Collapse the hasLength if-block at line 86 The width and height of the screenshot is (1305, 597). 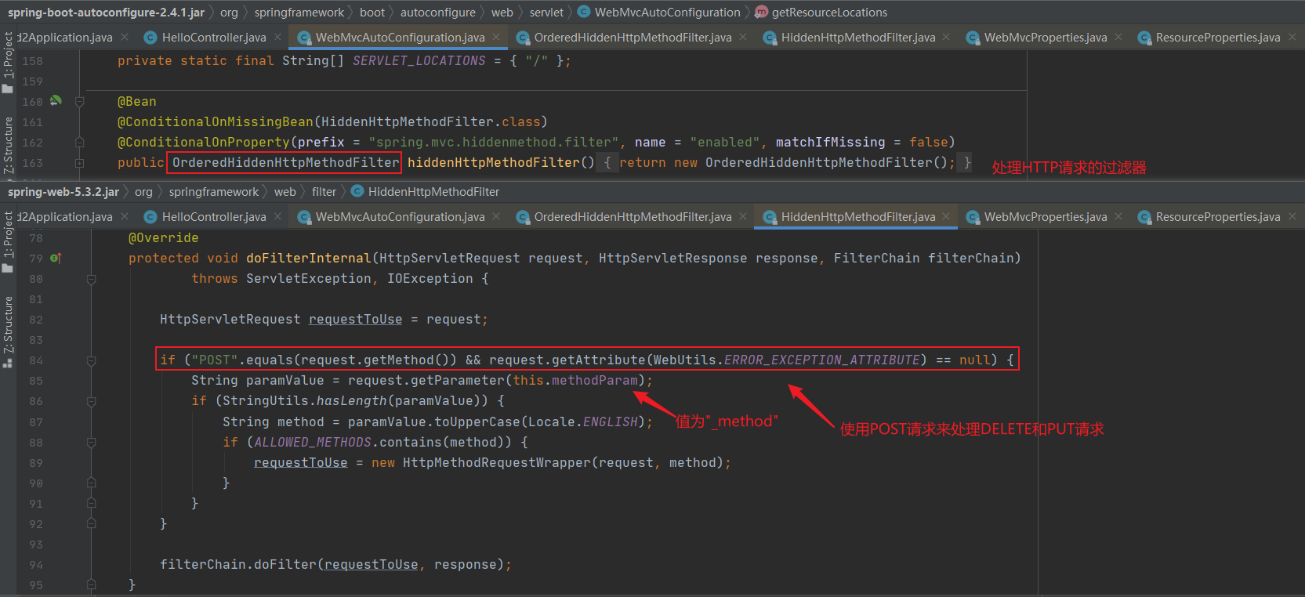(x=92, y=401)
